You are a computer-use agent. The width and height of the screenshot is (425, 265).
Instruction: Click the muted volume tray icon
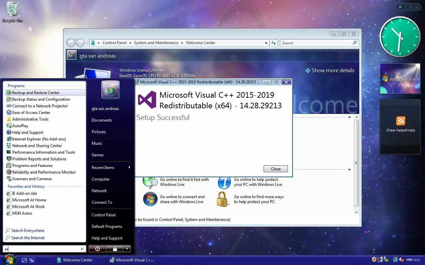(x=401, y=260)
